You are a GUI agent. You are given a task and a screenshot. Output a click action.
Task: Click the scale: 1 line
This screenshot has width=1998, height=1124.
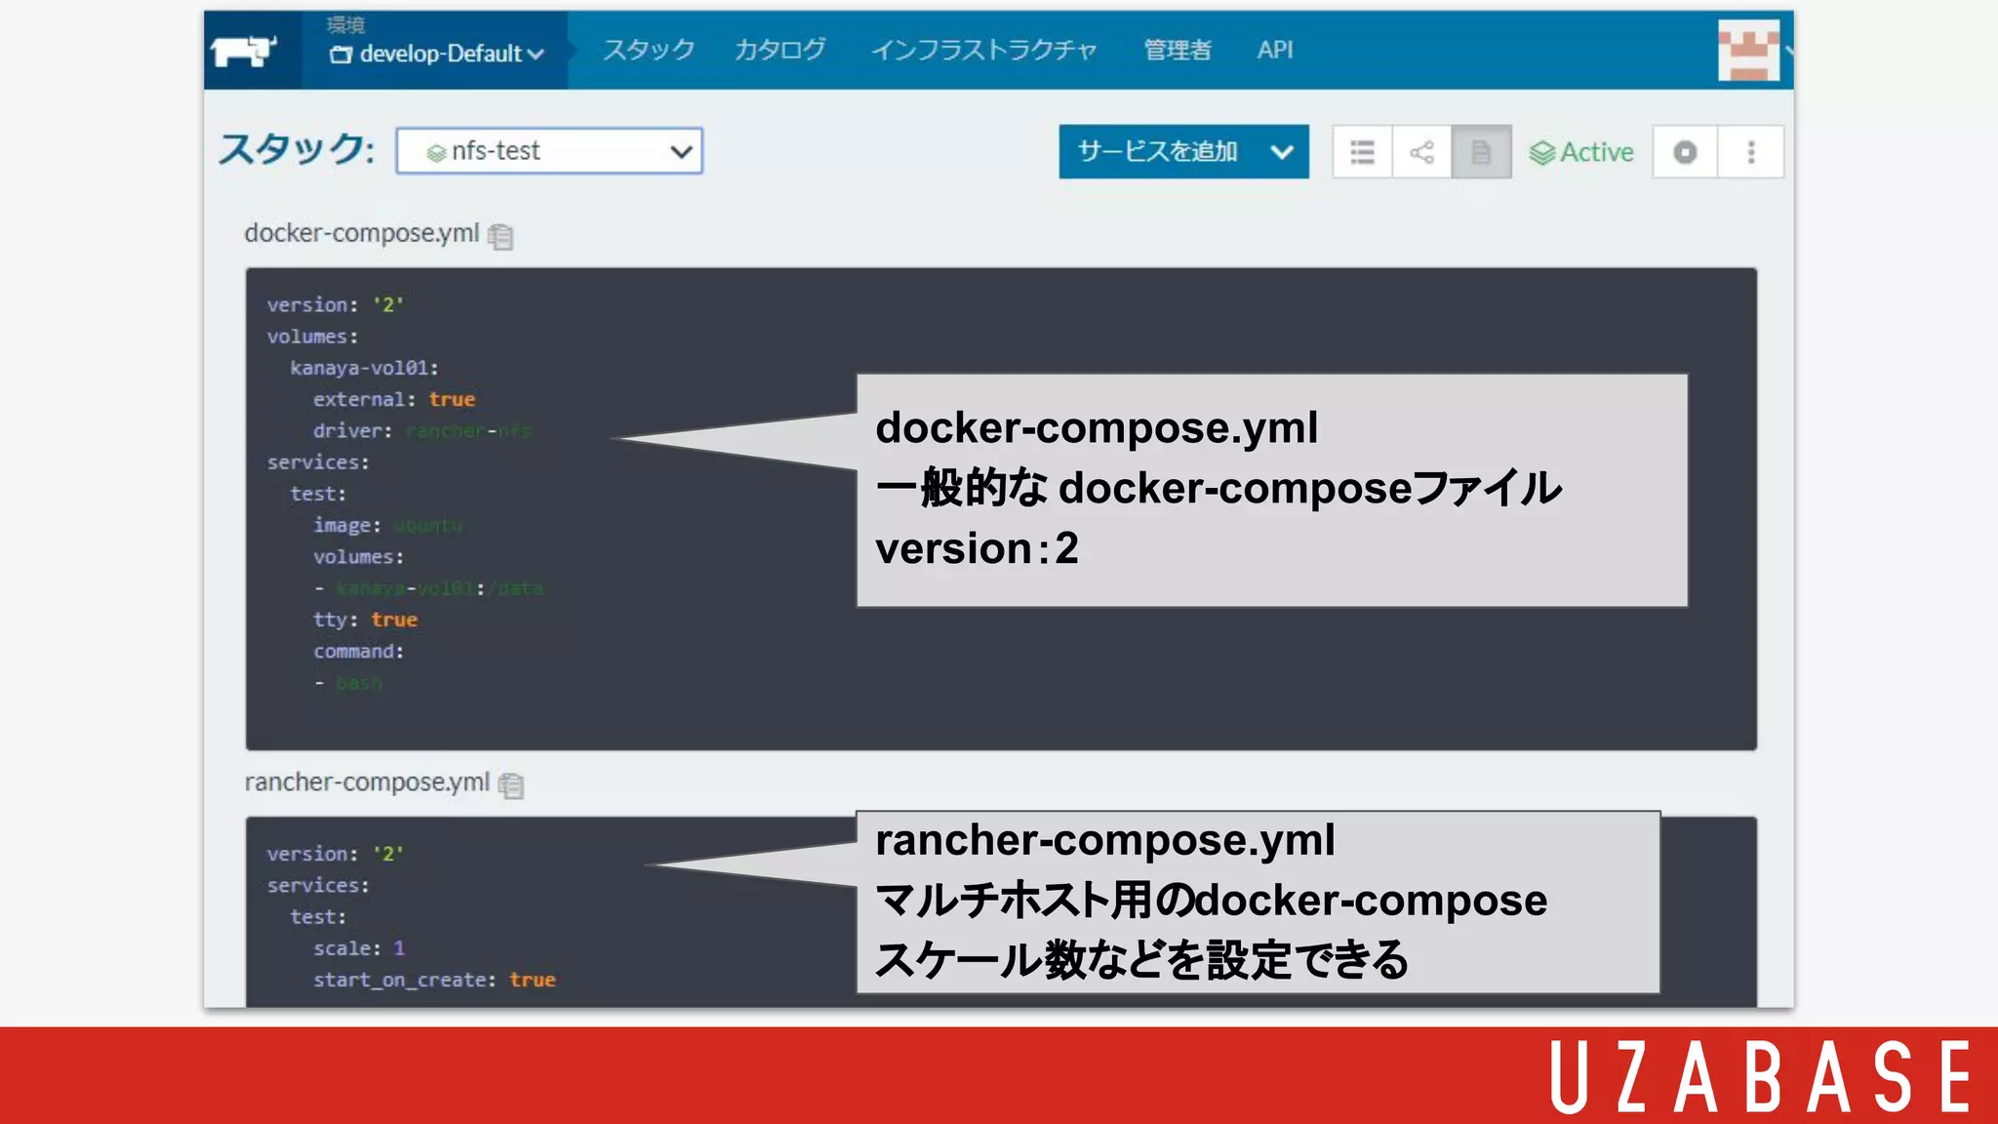[x=359, y=948]
